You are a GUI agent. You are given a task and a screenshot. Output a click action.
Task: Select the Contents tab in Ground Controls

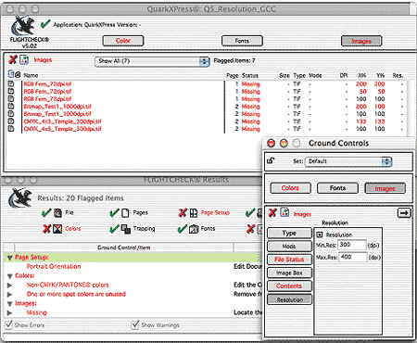289,286
